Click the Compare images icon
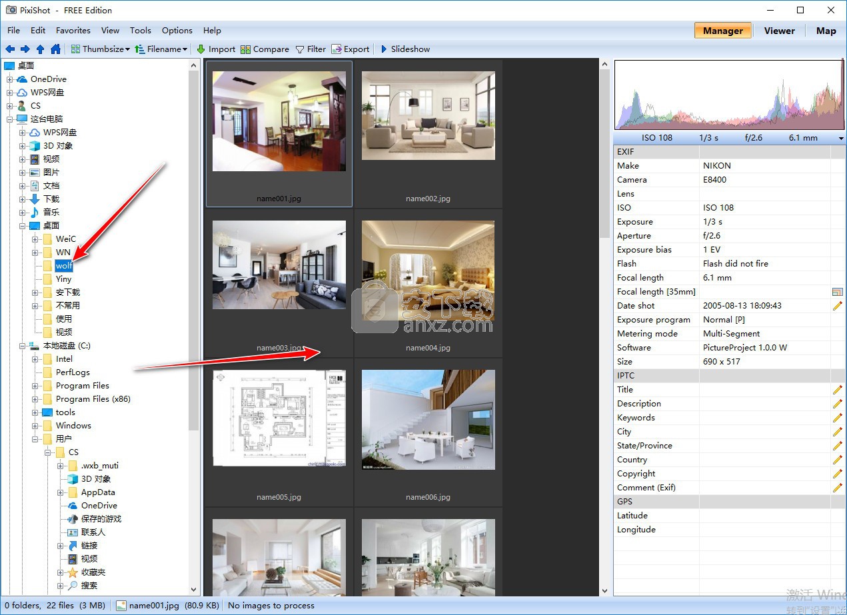This screenshot has width=847, height=615. 245,49
